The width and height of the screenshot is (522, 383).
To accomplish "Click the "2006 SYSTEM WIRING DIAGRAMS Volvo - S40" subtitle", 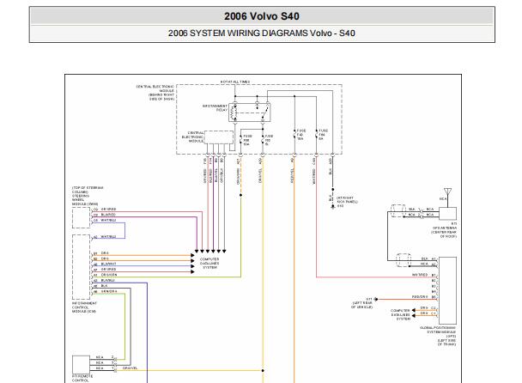I will pyautogui.click(x=262, y=33).
